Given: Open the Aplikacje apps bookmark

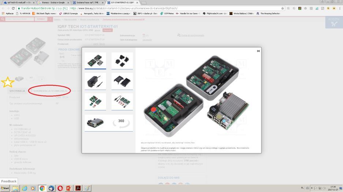Looking at the screenshot, I should 8,13.
